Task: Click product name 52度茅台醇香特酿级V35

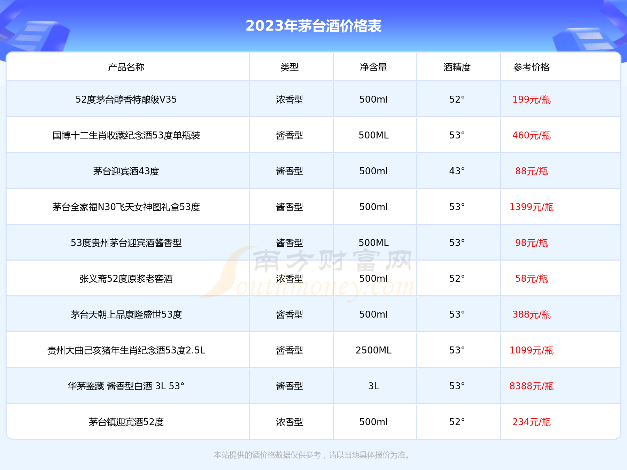Action: (x=126, y=99)
